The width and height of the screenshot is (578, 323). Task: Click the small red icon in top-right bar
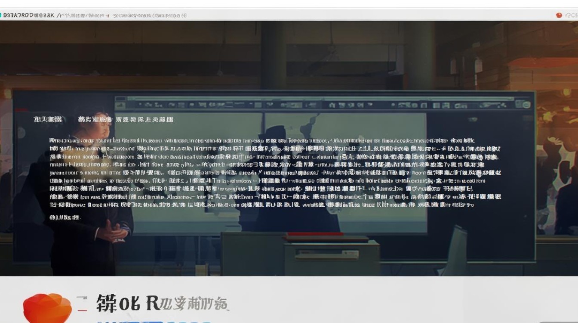559,15
